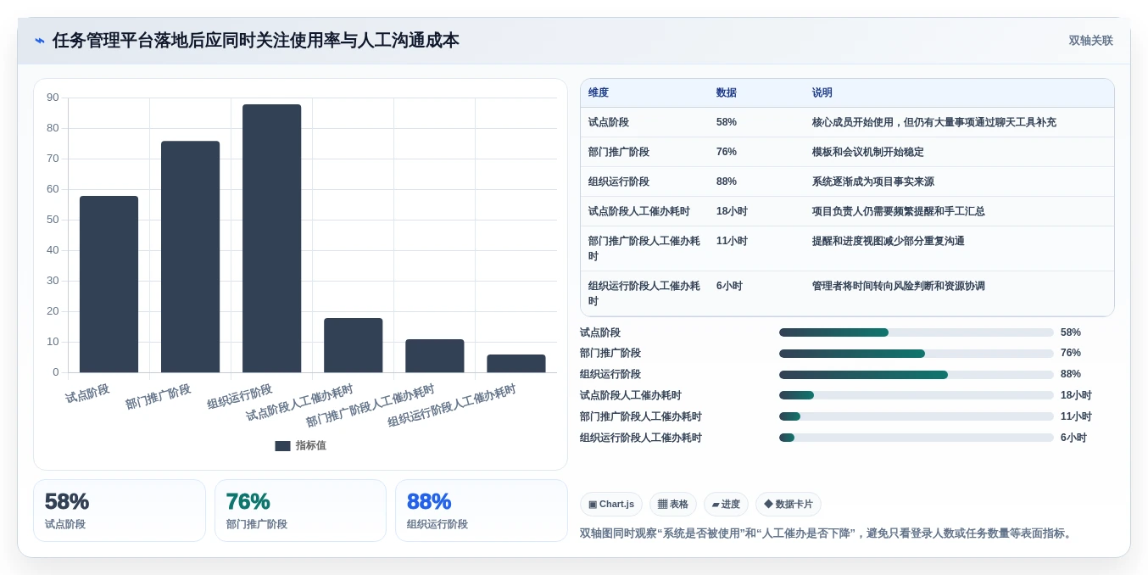Screen dimensions: 1148x575
Task: Click the 部门推广阶段 76% progress bar
Action: click(x=917, y=354)
